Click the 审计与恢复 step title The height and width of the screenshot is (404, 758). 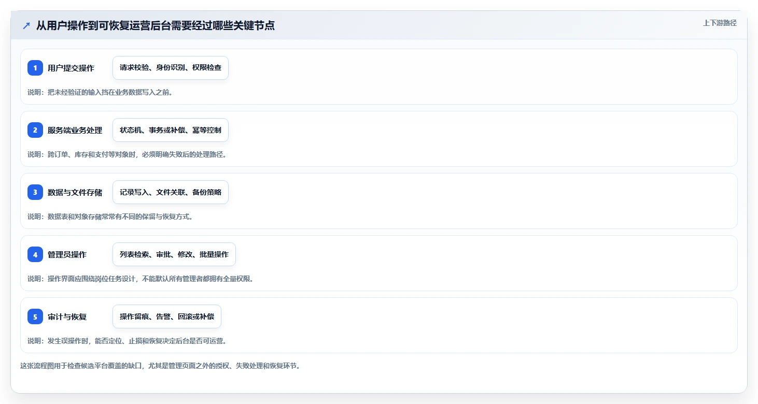(x=67, y=317)
